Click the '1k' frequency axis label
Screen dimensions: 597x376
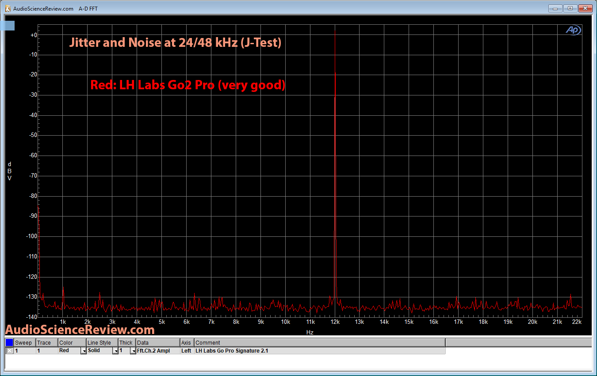(x=63, y=322)
